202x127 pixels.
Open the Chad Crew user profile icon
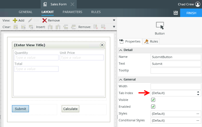coord(198,4)
